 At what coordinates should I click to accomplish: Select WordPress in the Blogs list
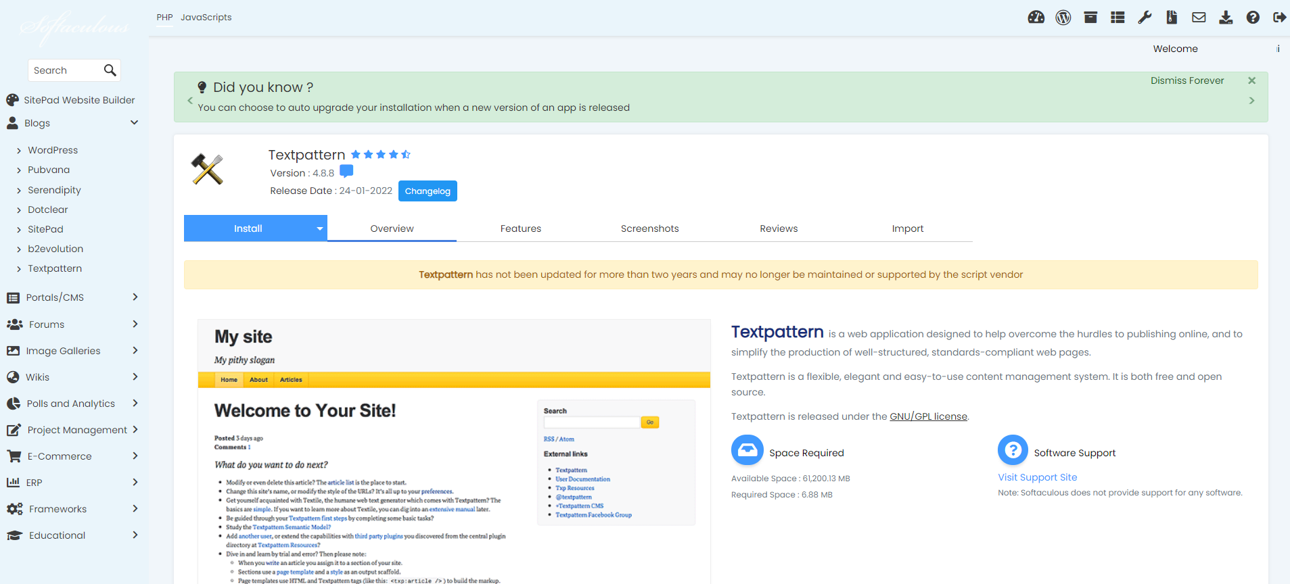pyautogui.click(x=53, y=150)
